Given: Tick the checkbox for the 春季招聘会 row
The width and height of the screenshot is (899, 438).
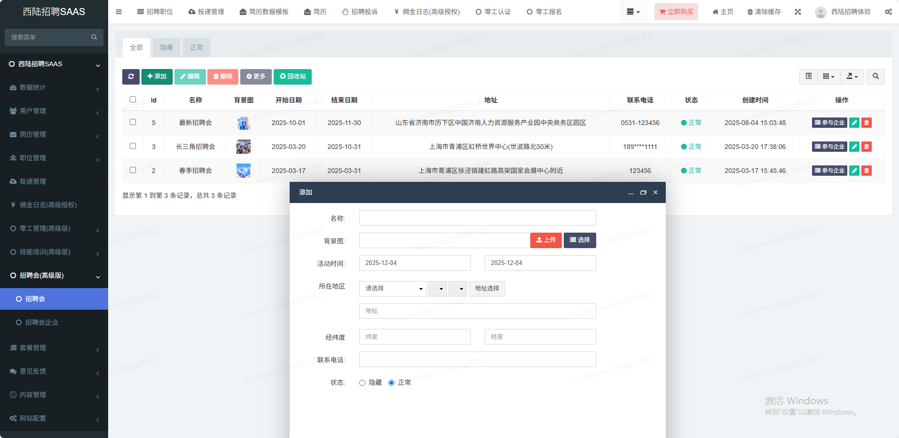Looking at the screenshot, I should tap(133, 170).
